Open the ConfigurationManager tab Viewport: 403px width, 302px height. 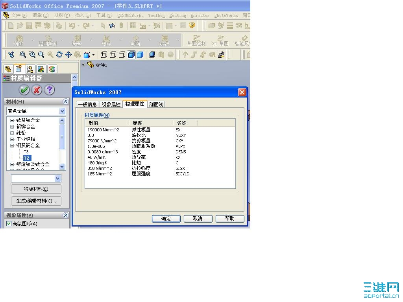[30, 69]
